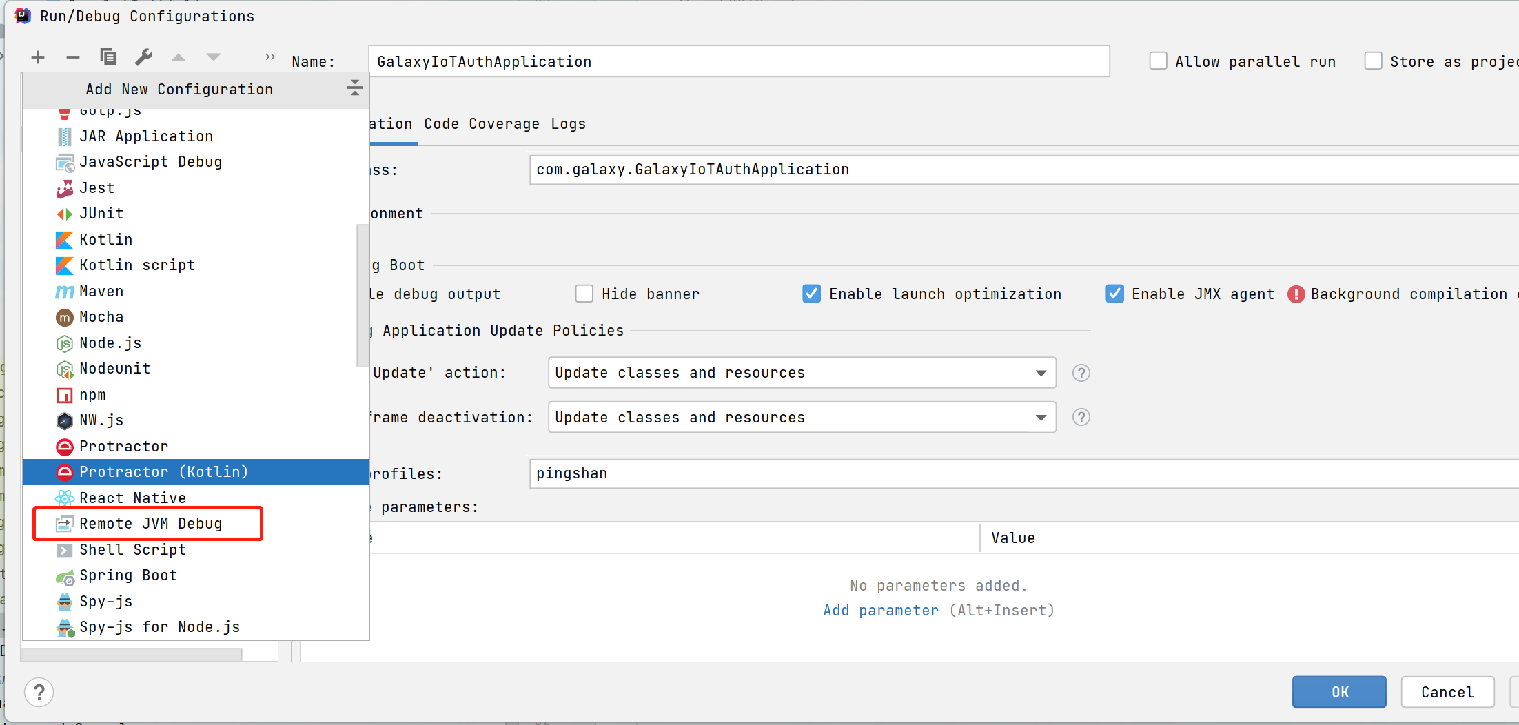The height and width of the screenshot is (725, 1519).
Task: Click the configuration list vertical scrollbar
Action: coord(363,296)
